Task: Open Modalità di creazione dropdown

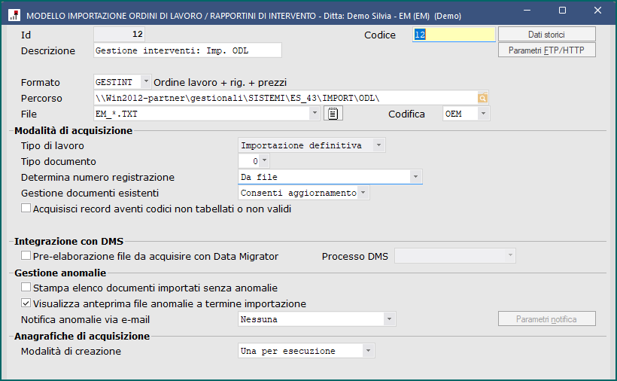Action: click(367, 351)
